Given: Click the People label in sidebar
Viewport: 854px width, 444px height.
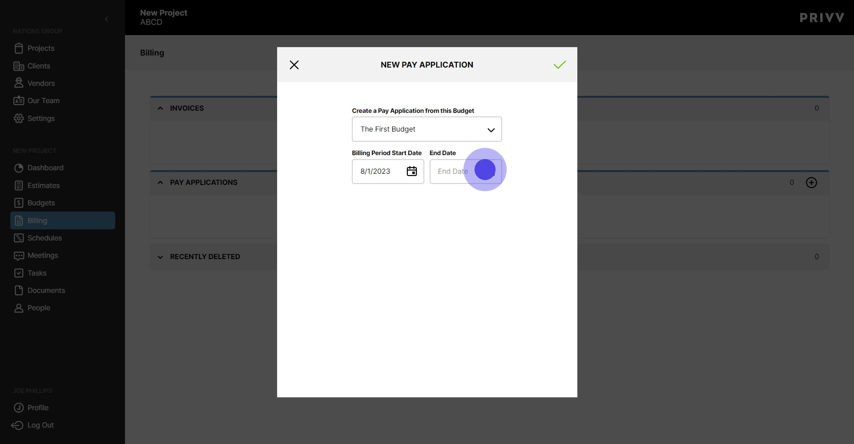Looking at the screenshot, I should pyautogui.click(x=39, y=308).
